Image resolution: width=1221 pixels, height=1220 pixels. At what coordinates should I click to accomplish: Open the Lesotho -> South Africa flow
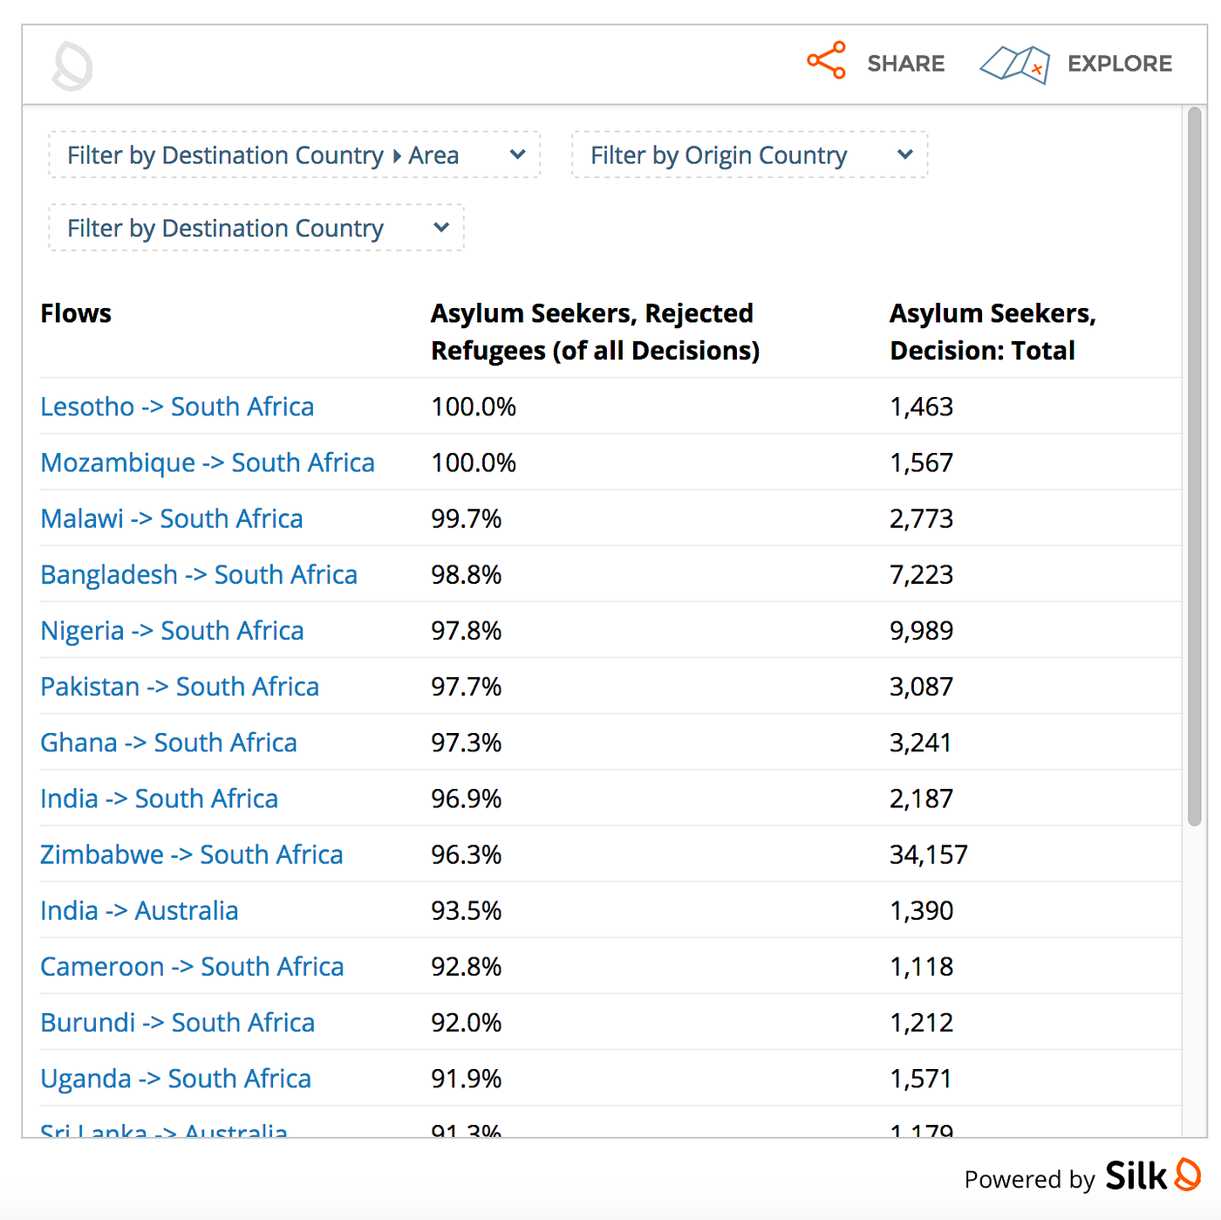pyautogui.click(x=177, y=407)
